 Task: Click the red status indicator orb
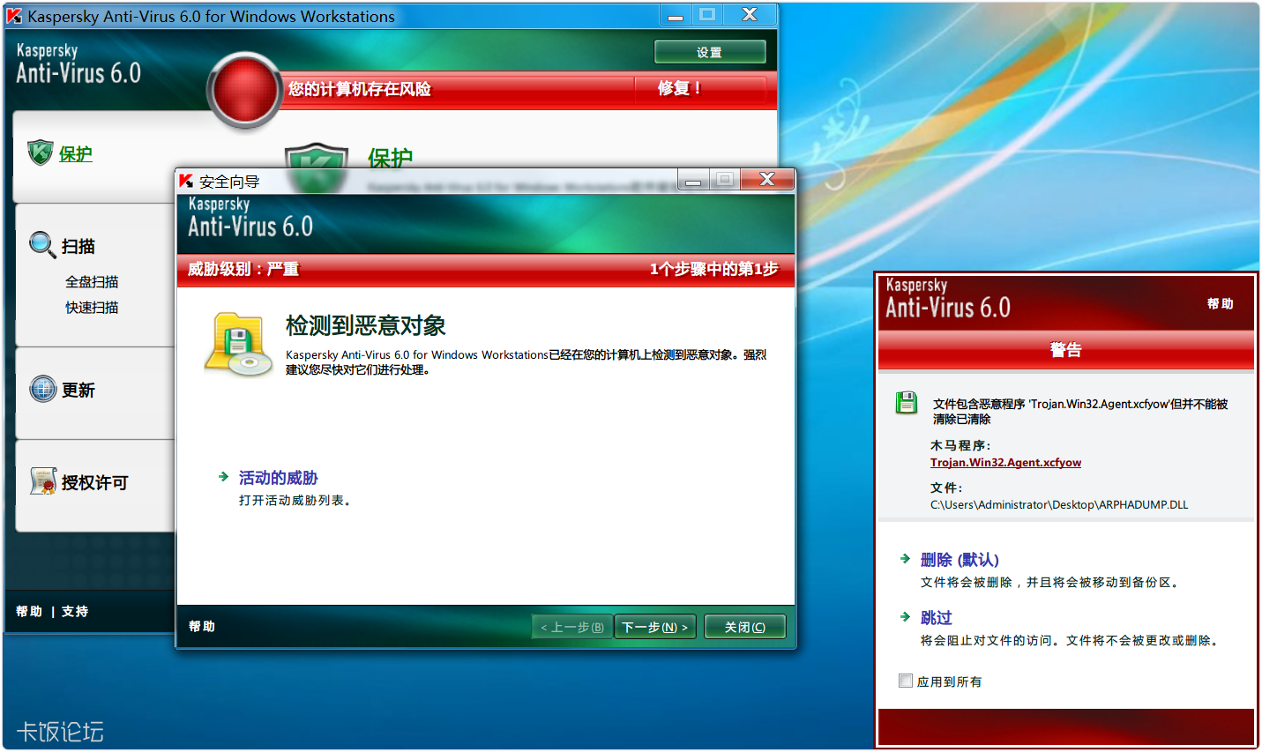pyautogui.click(x=244, y=89)
